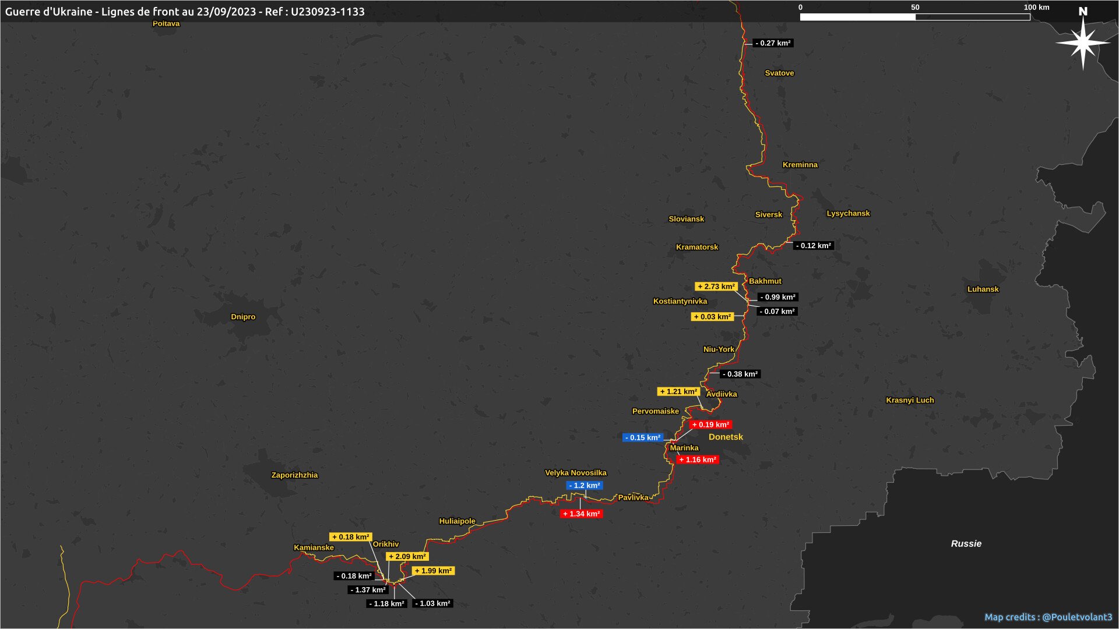Click the 50 scale marker number
Image resolution: width=1119 pixels, height=629 pixels.
click(x=915, y=8)
